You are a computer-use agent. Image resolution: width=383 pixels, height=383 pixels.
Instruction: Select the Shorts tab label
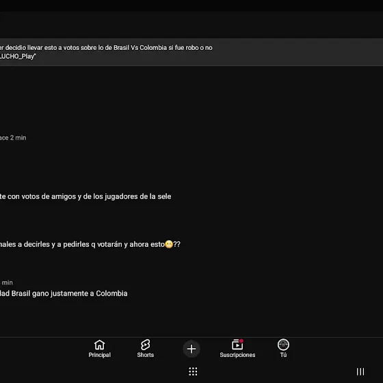pyautogui.click(x=145, y=355)
